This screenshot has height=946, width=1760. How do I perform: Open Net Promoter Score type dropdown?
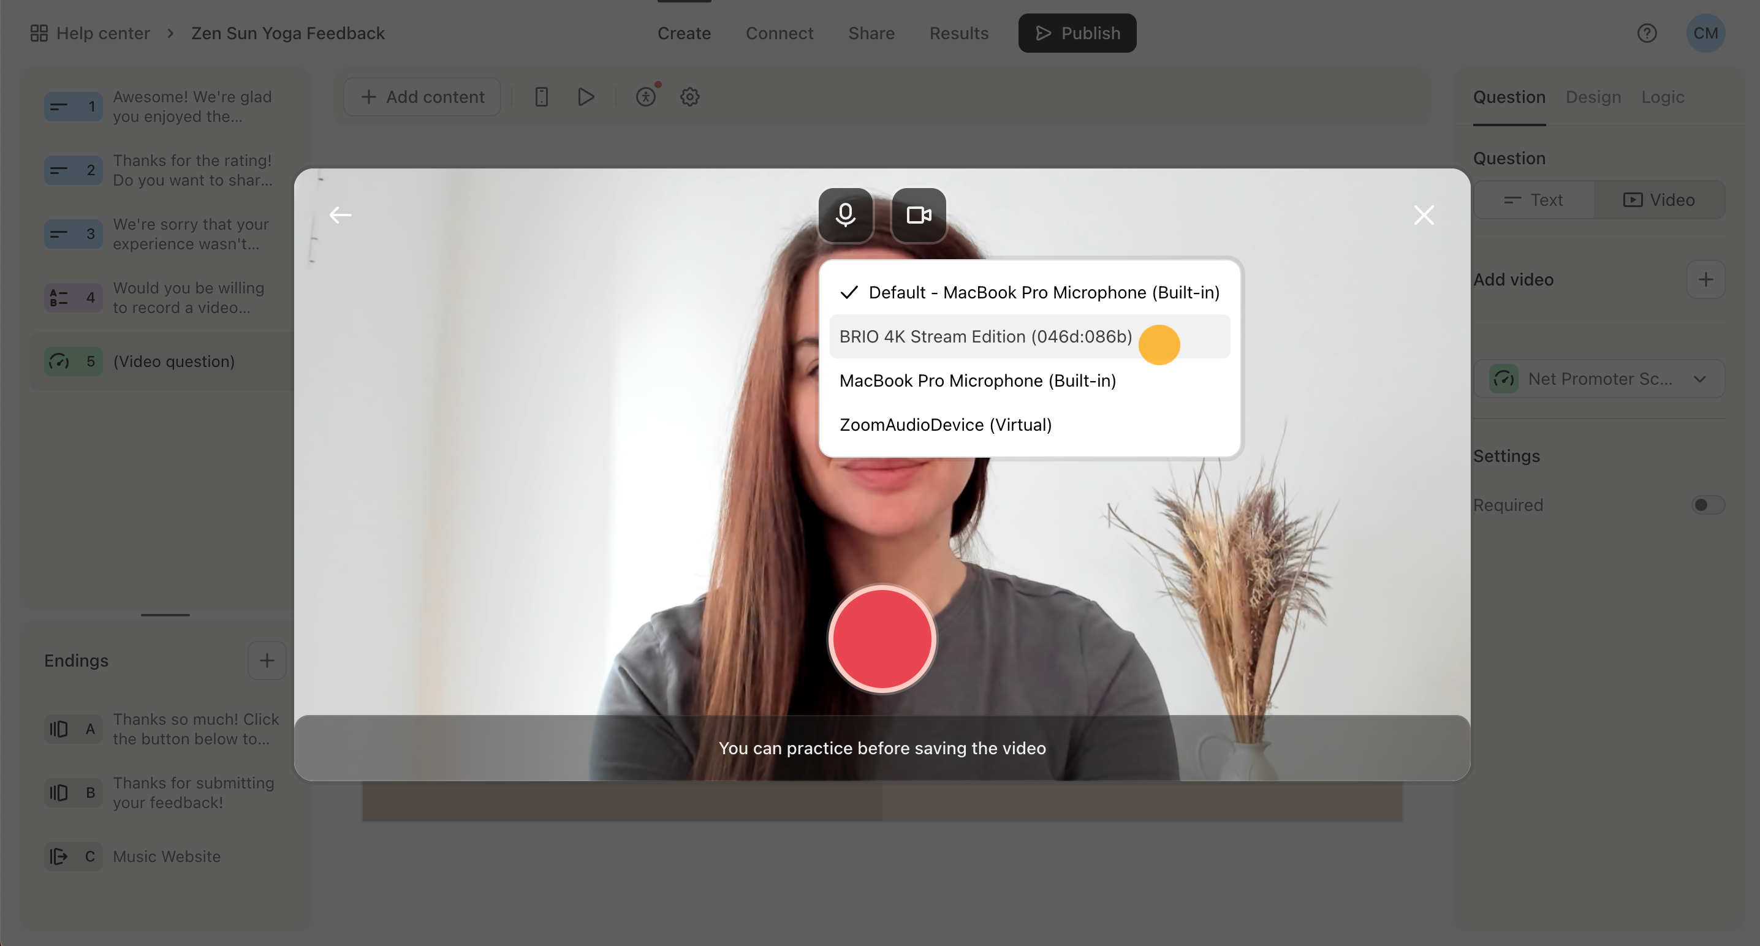click(1599, 379)
